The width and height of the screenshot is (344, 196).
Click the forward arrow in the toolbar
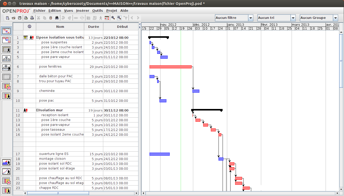coord(138,18)
